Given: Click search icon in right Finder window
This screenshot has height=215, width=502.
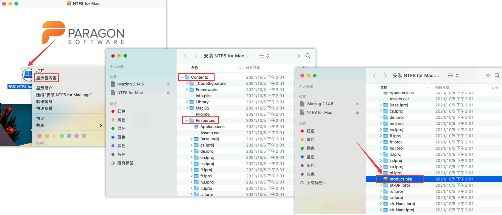Looking at the screenshot, I should coord(497,76).
